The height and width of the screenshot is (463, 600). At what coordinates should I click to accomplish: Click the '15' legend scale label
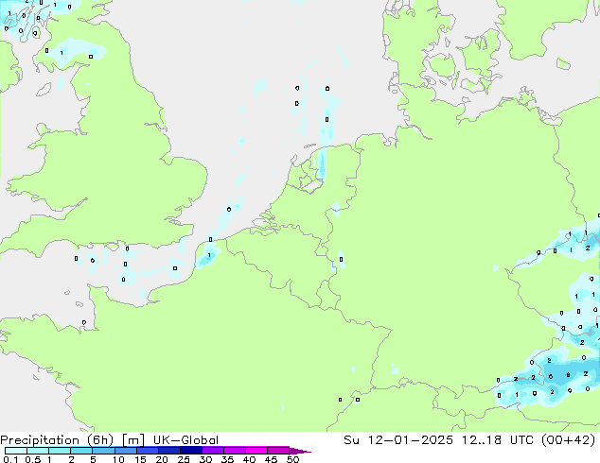[x=140, y=459]
